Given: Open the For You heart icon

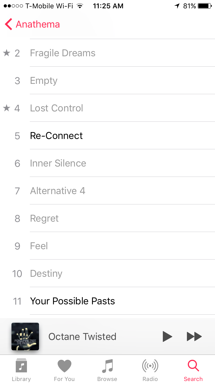Looking at the screenshot, I should [x=64, y=366].
